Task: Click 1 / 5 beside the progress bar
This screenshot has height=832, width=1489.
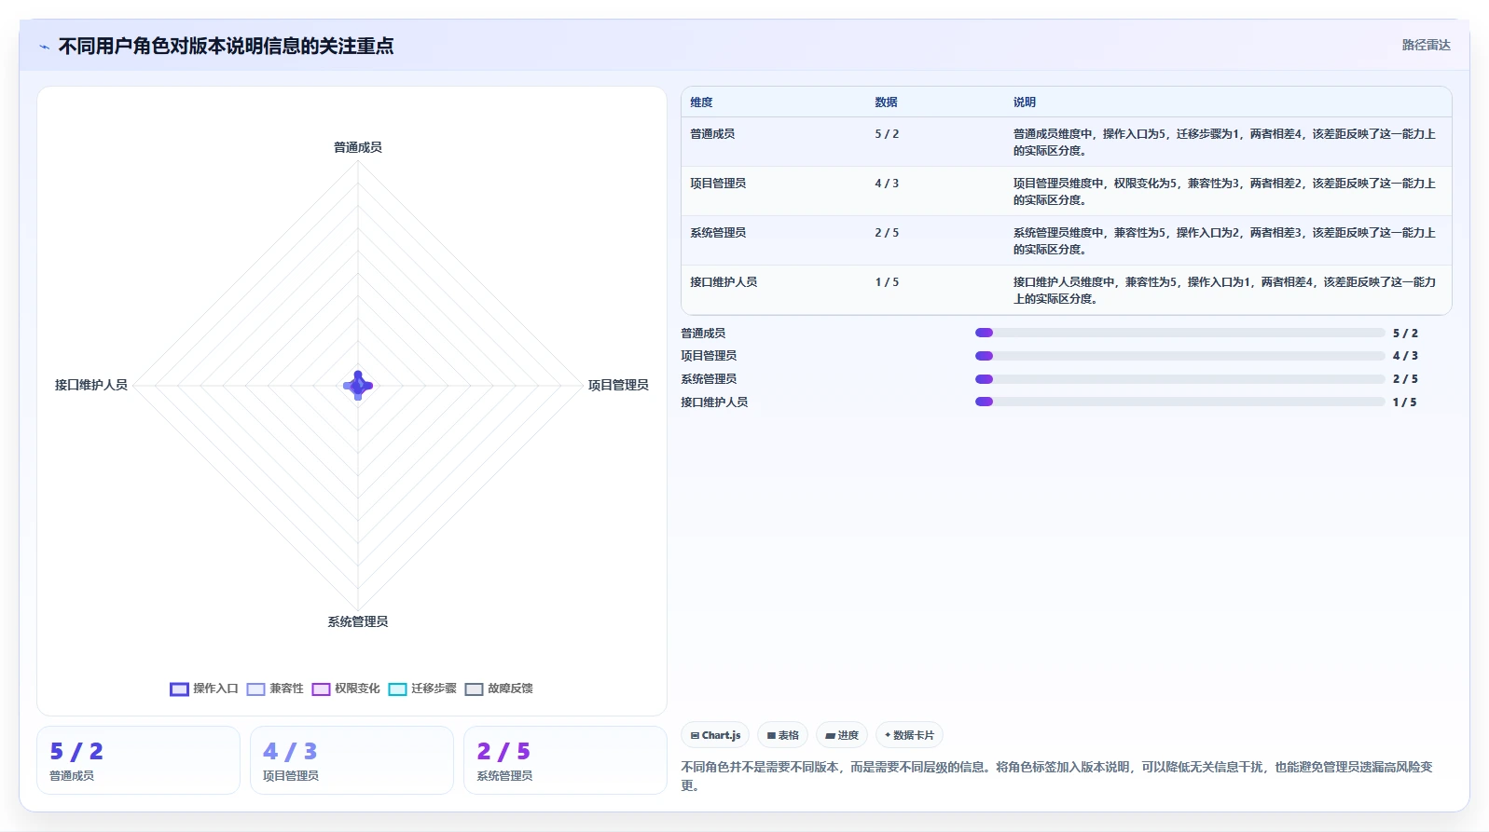Action: click(x=1405, y=402)
